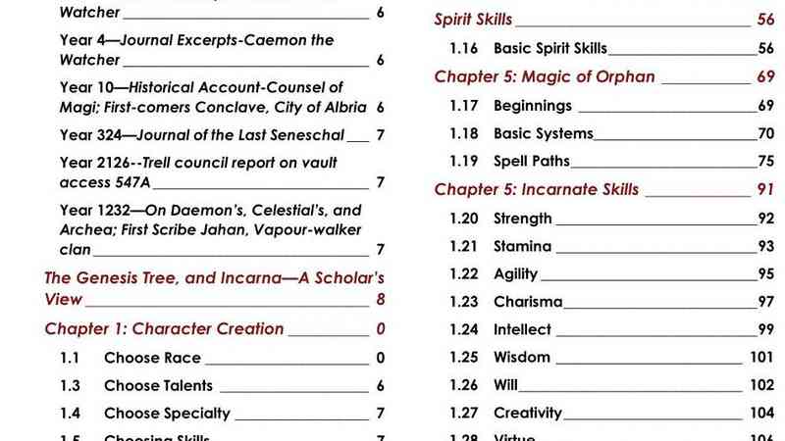Screen dimensions: 785x441
Task: Click the Basic Systems entry
Action: 543,133
